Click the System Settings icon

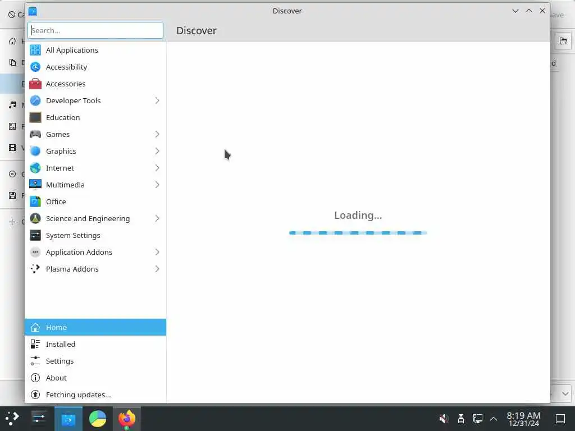[x=35, y=235]
